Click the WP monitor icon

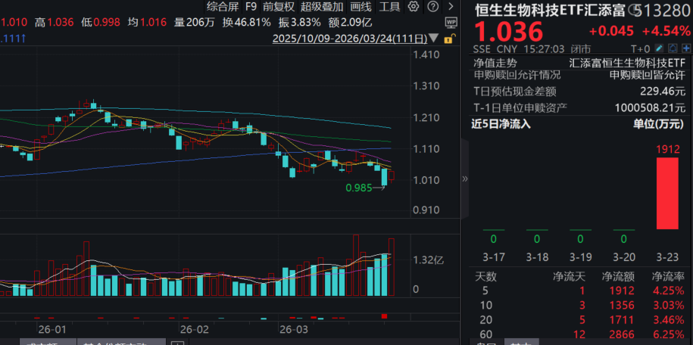[x=451, y=21]
